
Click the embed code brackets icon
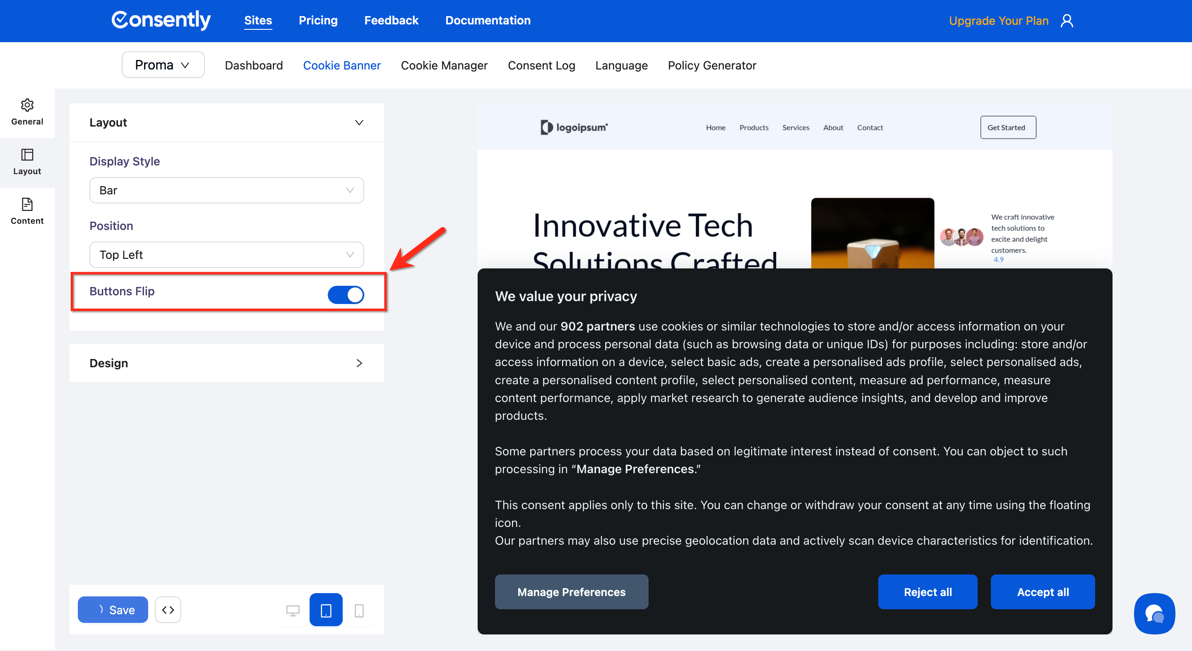point(168,610)
